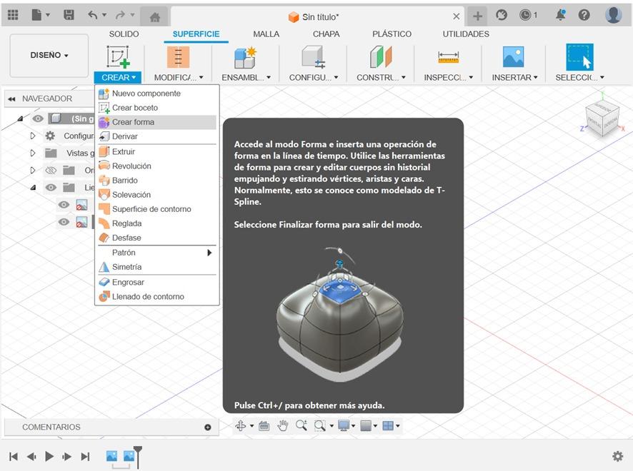Choose Nuevo componente menu entry
This screenshot has width=633, height=471.
tap(157, 93)
